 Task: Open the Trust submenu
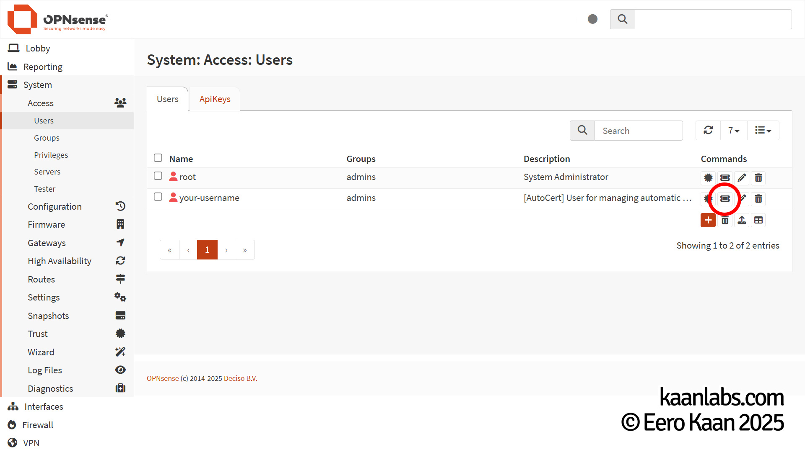[38, 334]
